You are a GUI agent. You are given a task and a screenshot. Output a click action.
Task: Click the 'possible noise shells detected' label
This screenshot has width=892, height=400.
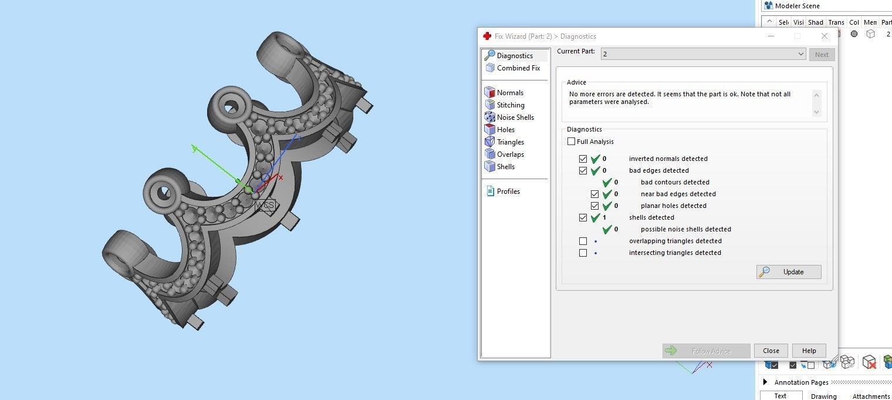click(x=685, y=229)
